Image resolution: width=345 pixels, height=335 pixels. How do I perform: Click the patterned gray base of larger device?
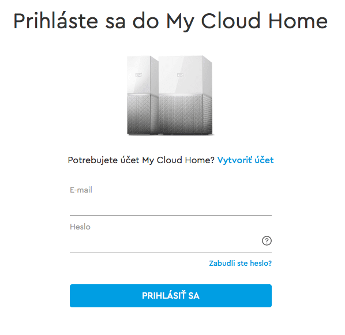pyautogui.click(x=185, y=114)
